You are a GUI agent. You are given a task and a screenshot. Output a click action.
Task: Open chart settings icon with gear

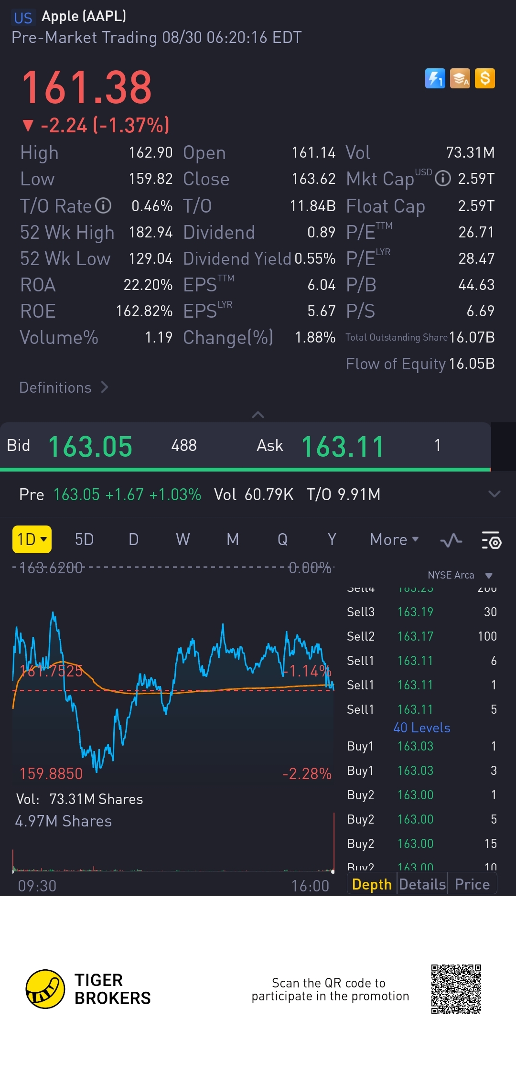click(x=491, y=540)
